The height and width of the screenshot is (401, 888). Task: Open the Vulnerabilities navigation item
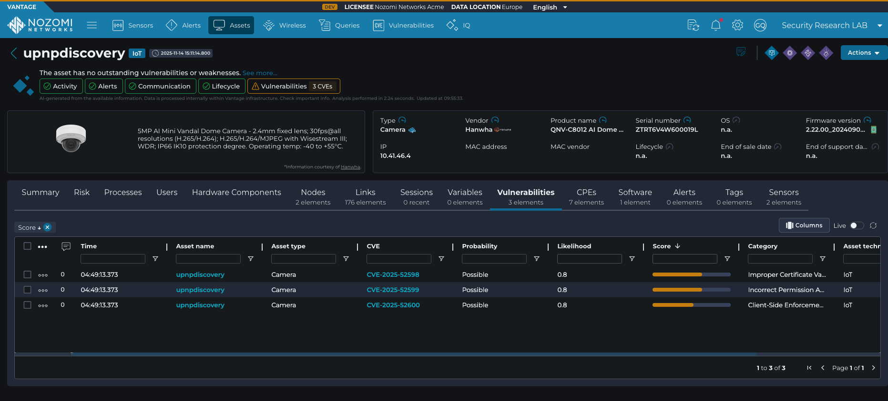[403, 25]
